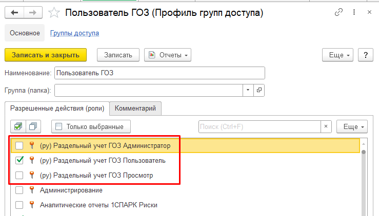Clear the role search with the X
Viewport: 379px width, 216px height.
click(x=326, y=126)
